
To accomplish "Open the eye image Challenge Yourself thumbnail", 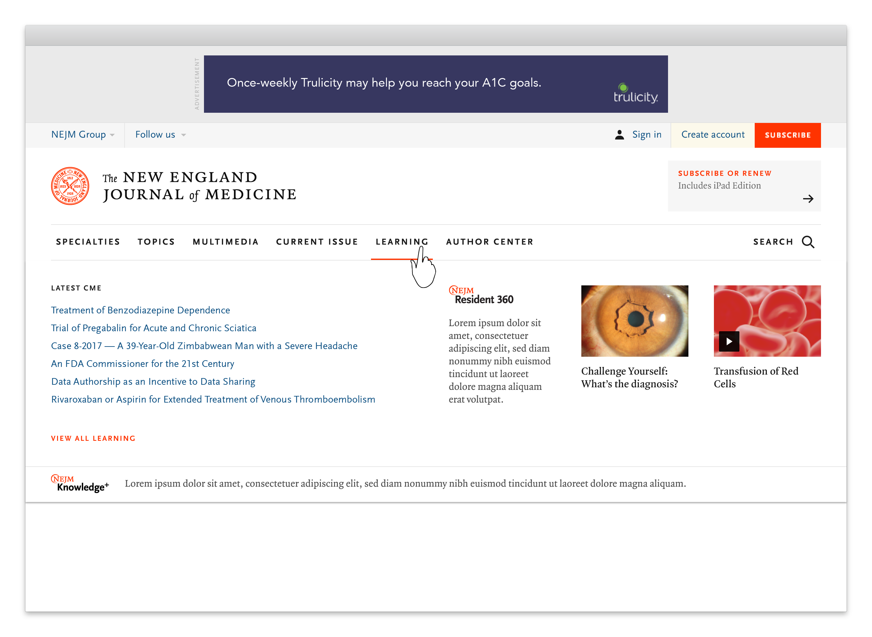I will (634, 321).
